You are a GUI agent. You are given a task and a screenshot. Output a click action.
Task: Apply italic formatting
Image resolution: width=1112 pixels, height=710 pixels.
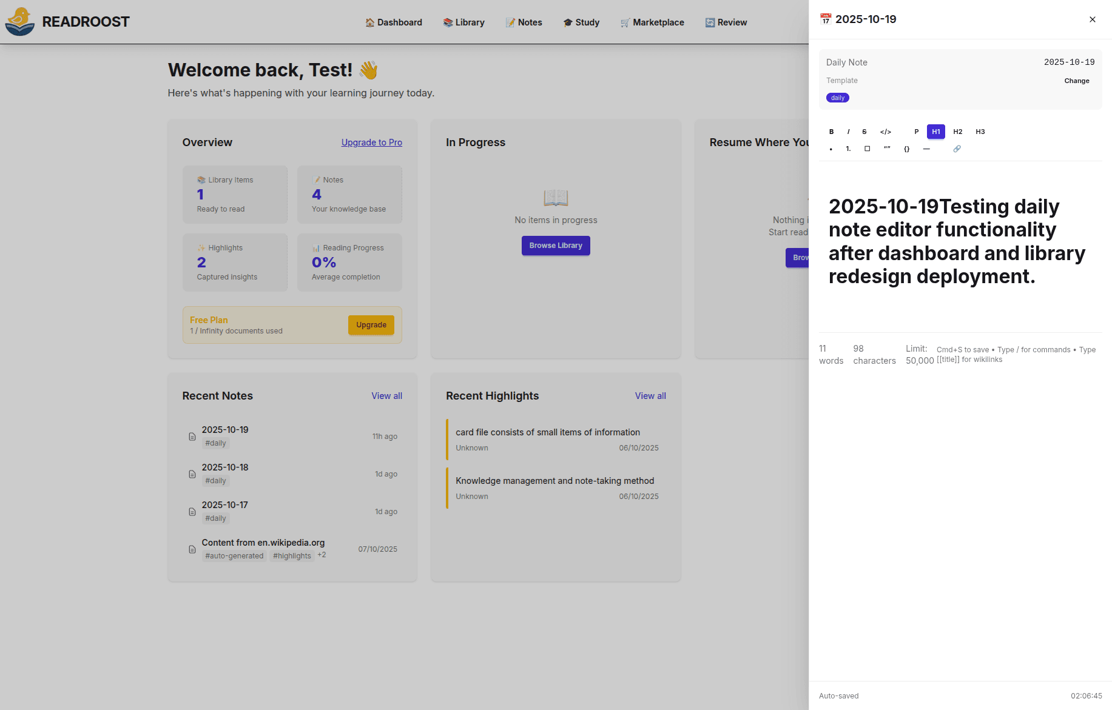[x=847, y=132]
